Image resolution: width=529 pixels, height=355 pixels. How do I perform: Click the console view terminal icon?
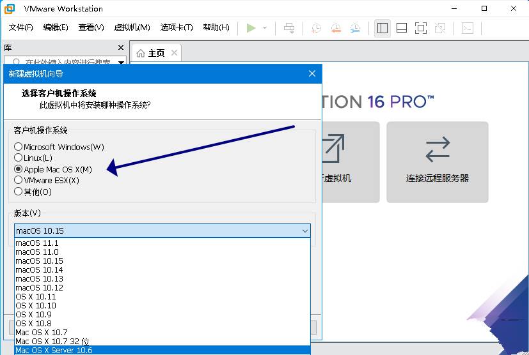(x=468, y=28)
